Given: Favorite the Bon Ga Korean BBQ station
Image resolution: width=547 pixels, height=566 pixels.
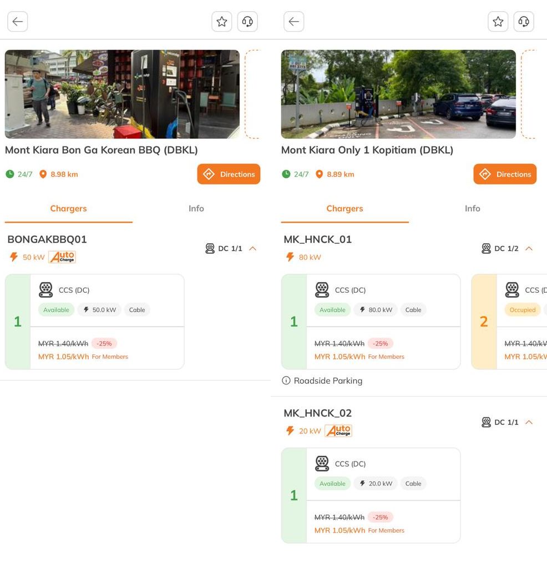Looking at the screenshot, I should pos(222,22).
